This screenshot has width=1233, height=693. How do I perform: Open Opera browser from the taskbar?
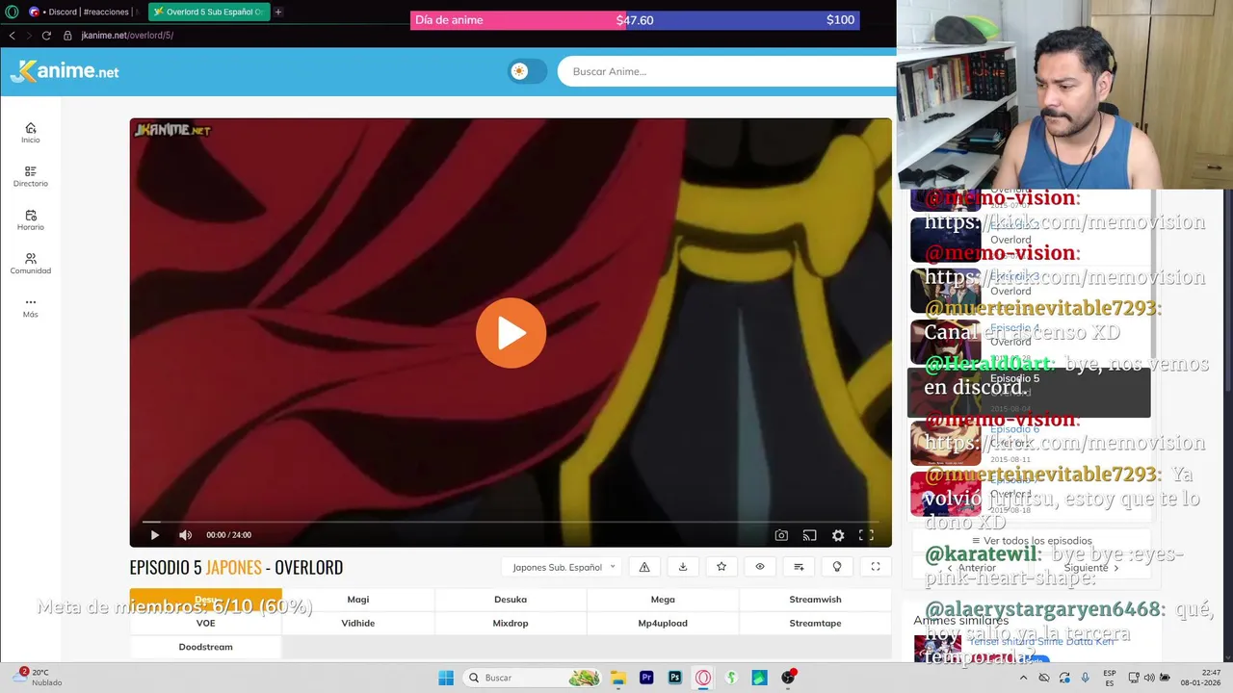(x=703, y=678)
